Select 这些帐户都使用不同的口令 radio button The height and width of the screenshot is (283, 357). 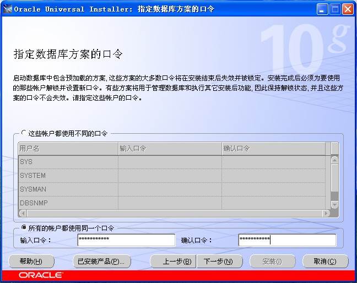pyautogui.click(x=24, y=133)
